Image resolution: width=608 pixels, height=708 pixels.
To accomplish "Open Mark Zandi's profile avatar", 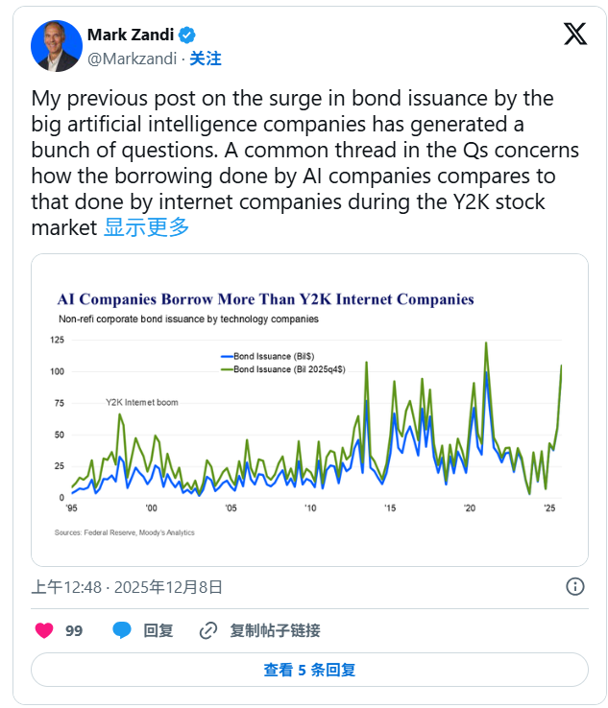I will pyautogui.click(x=56, y=46).
